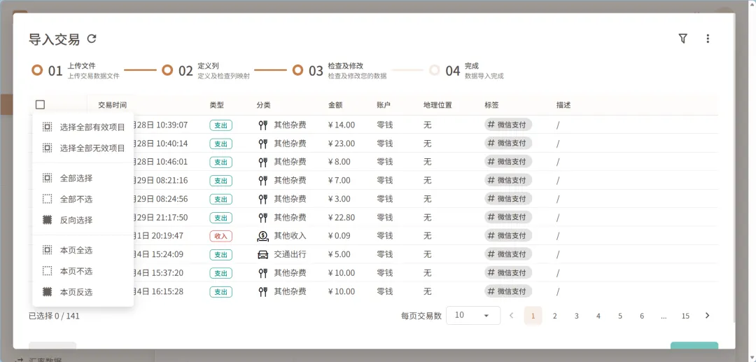The width and height of the screenshot is (756, 362).
Task: Go to page 3
Action: click(x=577, y=316)
